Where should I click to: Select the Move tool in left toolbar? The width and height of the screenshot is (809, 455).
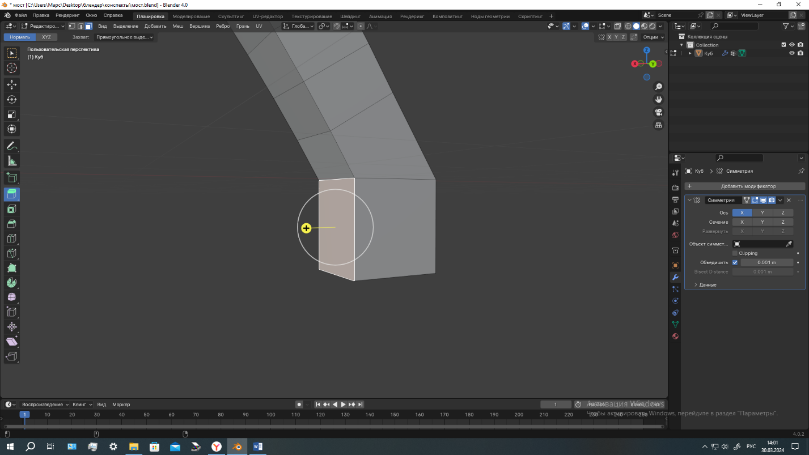11,84
